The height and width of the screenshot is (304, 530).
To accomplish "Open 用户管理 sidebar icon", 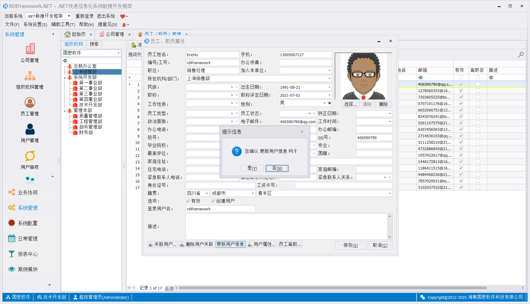I will point(30,129).
